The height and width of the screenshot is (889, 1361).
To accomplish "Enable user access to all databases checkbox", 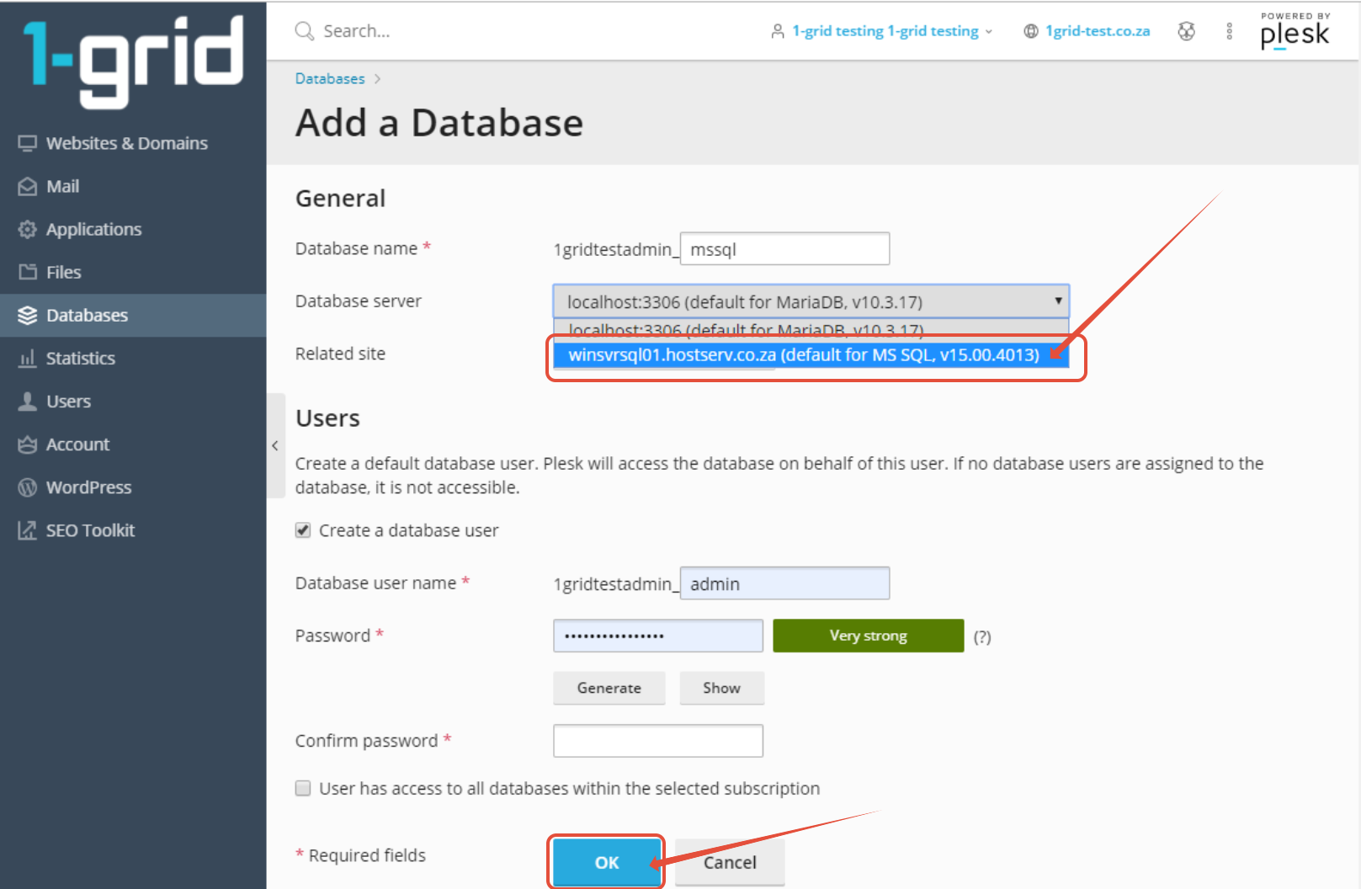I will click(x=303, y=788).
